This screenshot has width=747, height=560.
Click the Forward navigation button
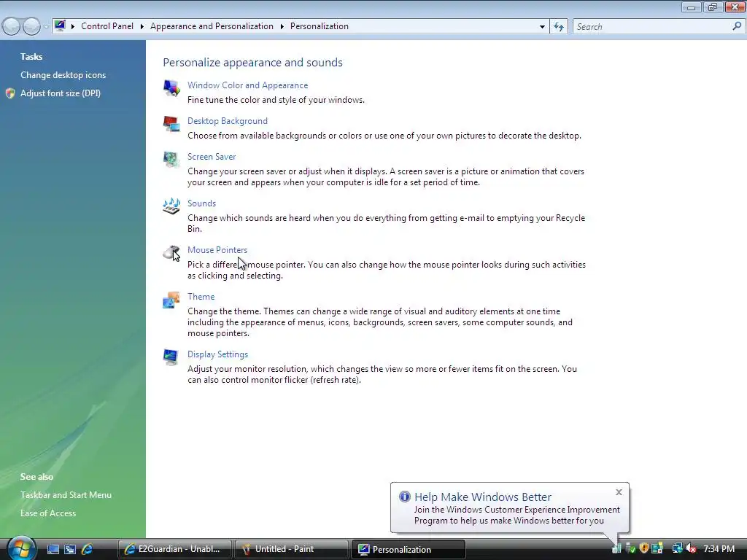click(x=31, y=26)
